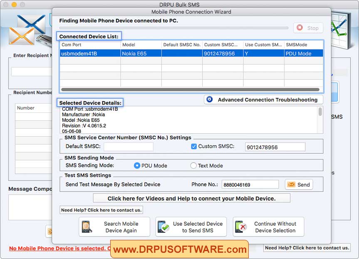Open Videos and Help to connect Mobile Device
Viewport: 359px width, 259px height.
coord(192,198)
